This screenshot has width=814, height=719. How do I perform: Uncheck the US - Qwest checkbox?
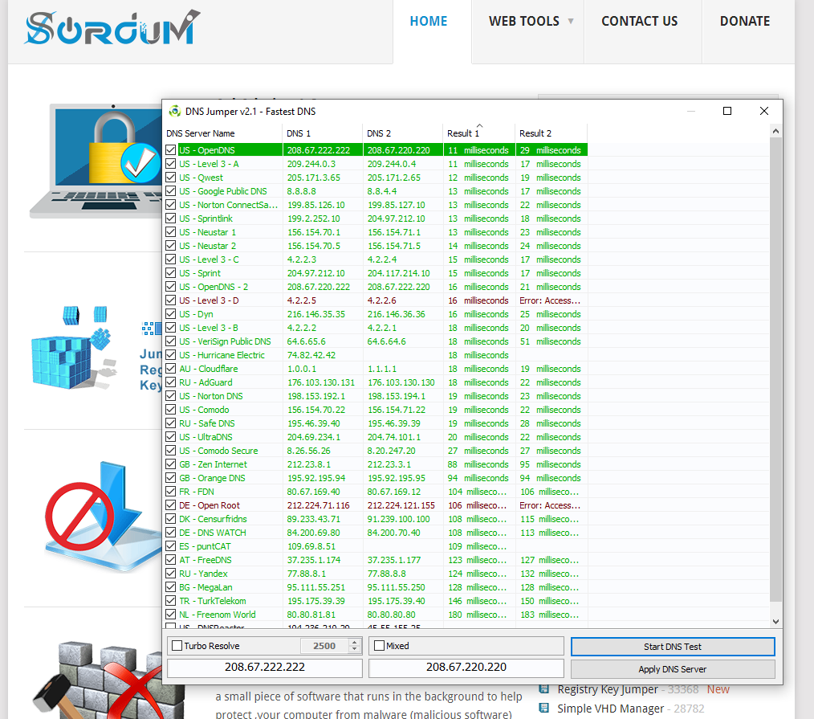pos(170,178)
